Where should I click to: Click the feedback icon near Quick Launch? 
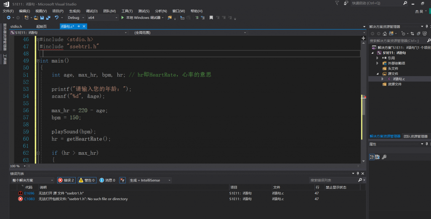346,3
